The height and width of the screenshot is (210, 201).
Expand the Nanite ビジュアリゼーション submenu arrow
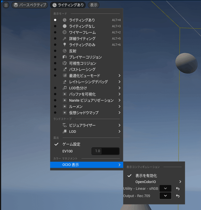[x=120, y=100]
